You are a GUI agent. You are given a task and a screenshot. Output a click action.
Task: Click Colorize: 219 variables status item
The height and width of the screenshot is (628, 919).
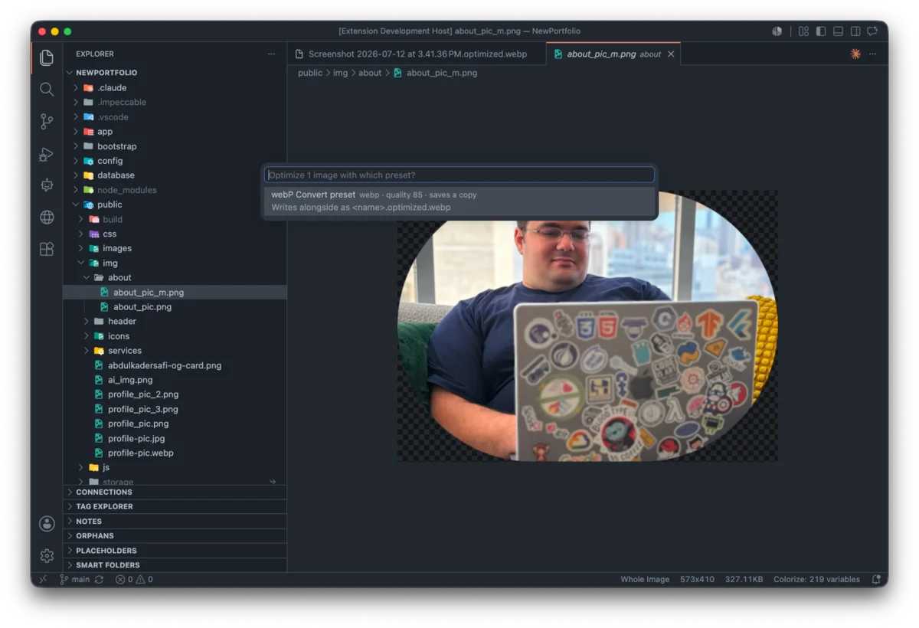816,580
